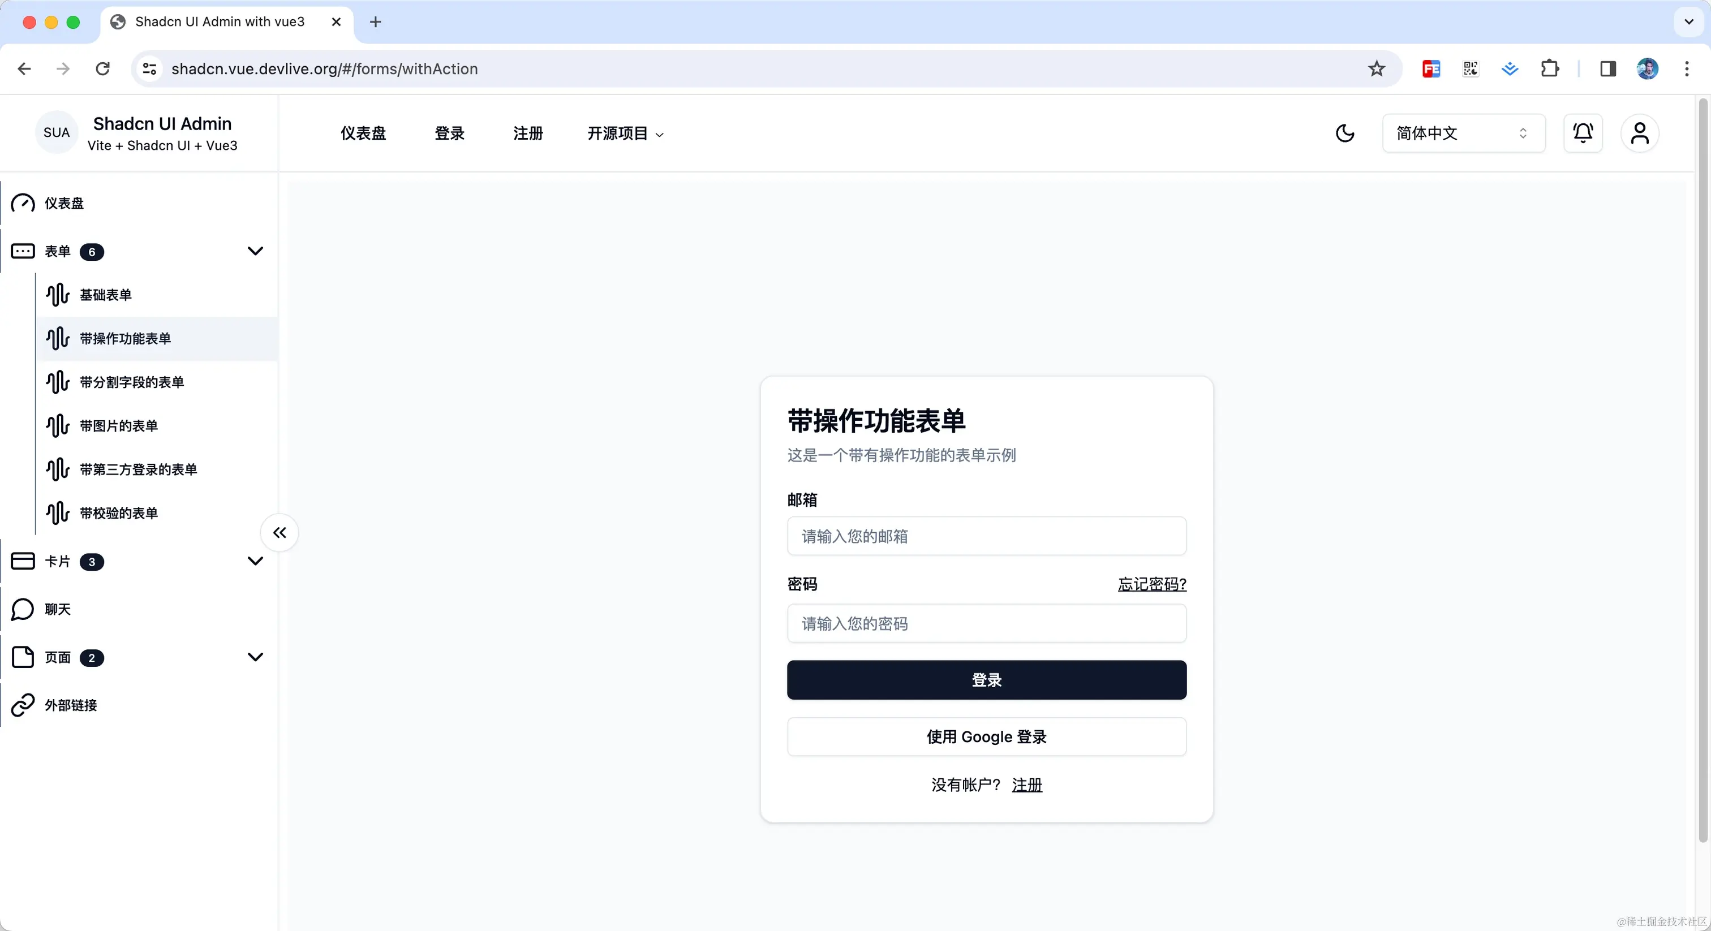
Task: Expand the 卡片 sidebar group
Action: click(255, 561)
